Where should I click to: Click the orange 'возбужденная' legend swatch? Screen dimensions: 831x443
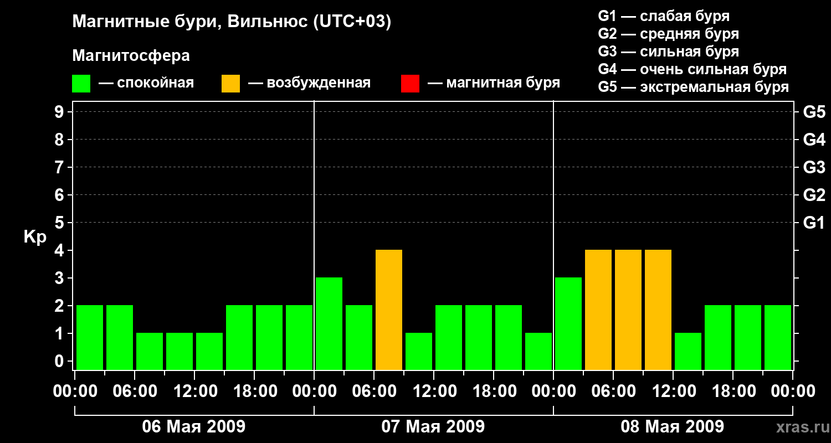point(230,84)
